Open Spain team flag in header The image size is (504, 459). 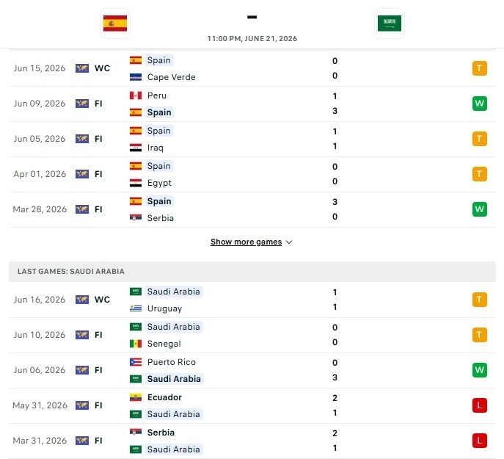pos(115,24)
